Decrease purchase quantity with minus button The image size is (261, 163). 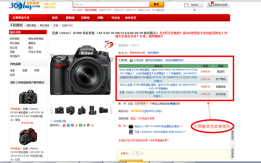132,153
